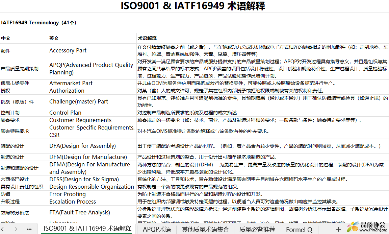Screen dimensions: 389x234
Task: Select the Customer-Specific Requirements, CSR cell
Action: click(x=92, y=131)
